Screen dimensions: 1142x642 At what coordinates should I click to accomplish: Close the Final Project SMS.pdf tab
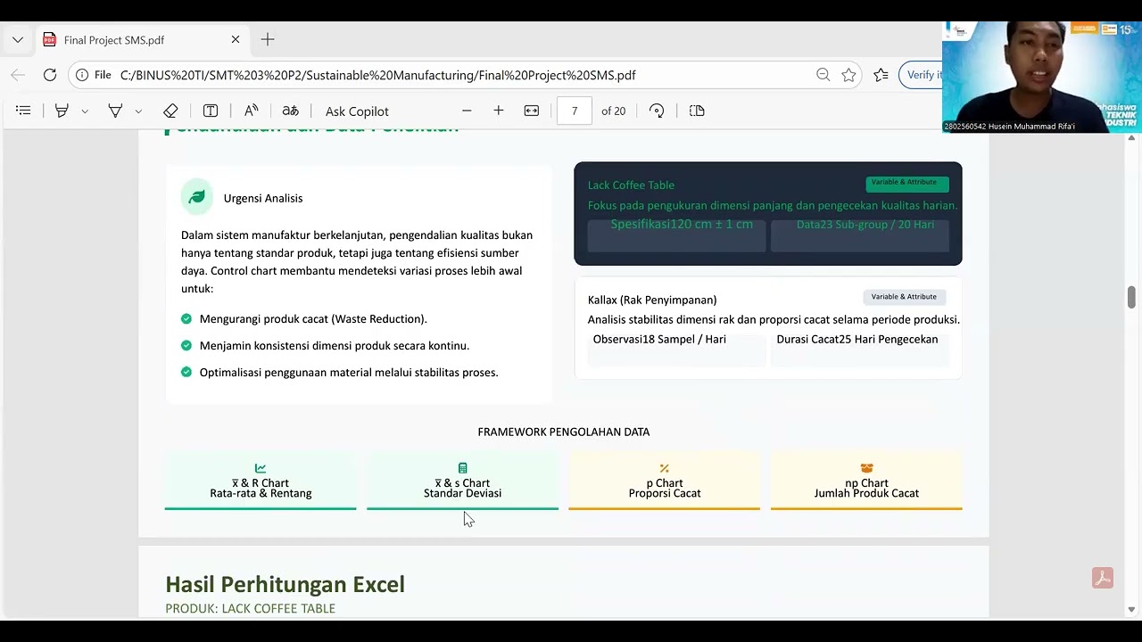point(236,40)
